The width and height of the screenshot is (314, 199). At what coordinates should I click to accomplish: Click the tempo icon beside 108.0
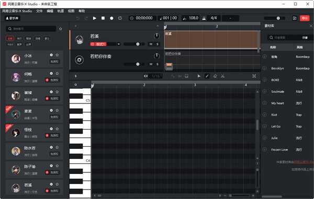[184, 18]
